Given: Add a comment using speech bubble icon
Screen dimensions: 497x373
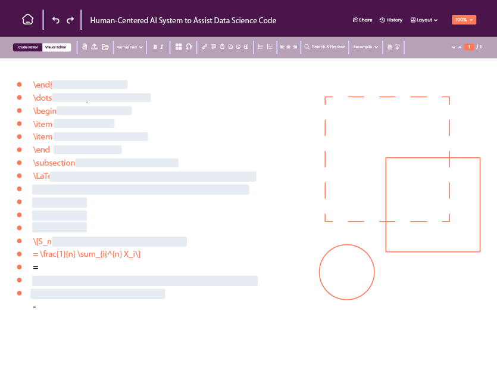Looking at the screenshot, I should 213,46.
